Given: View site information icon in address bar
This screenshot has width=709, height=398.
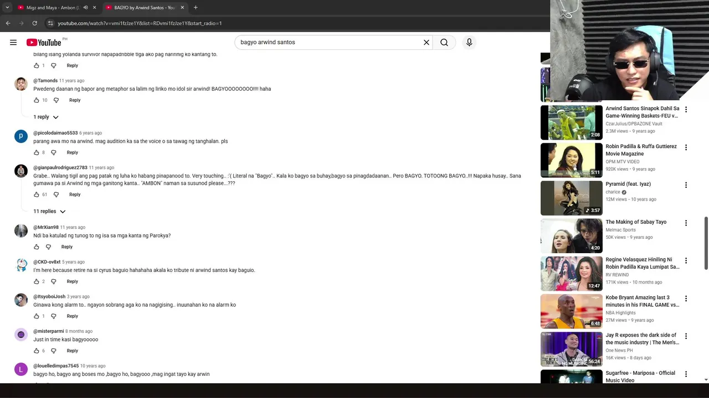Looking at the screenshot, I should [x=50, y=23].
